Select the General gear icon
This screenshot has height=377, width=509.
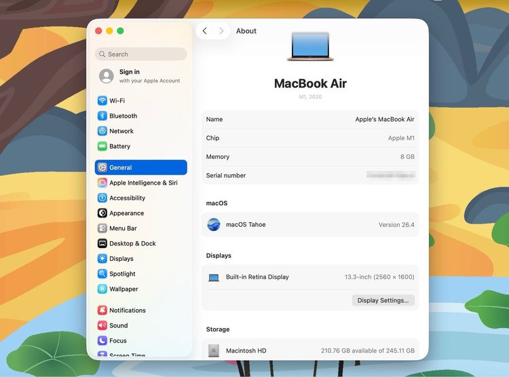coord(102,167)
